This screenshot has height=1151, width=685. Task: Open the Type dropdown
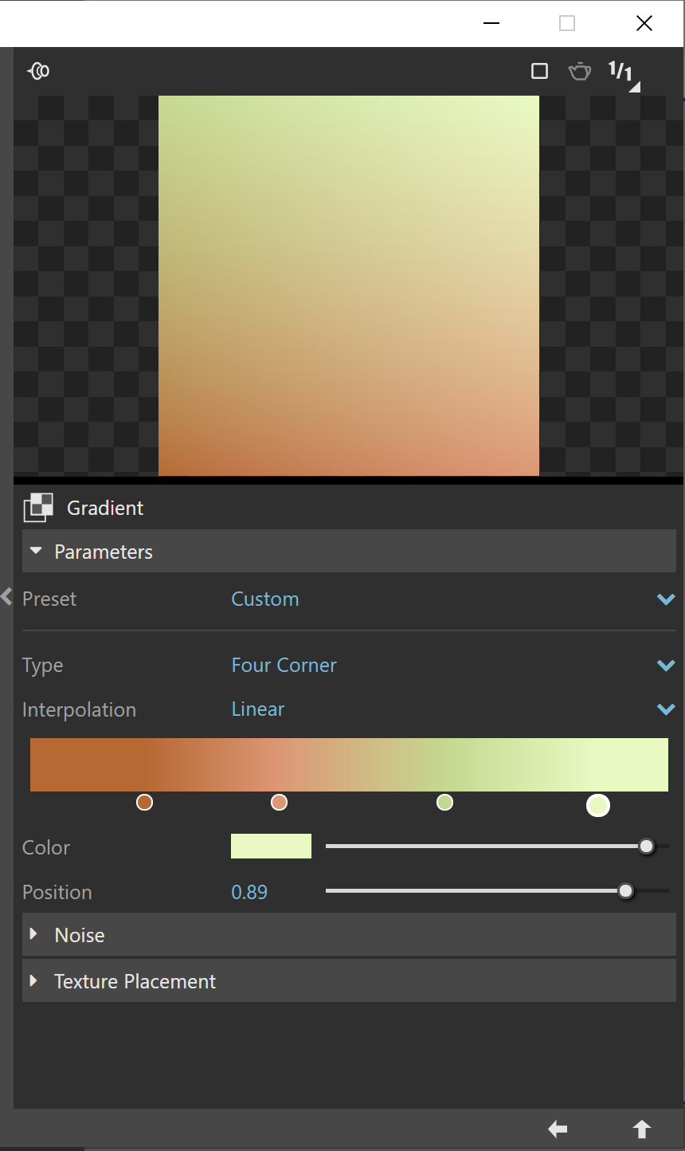pos(666,665)
